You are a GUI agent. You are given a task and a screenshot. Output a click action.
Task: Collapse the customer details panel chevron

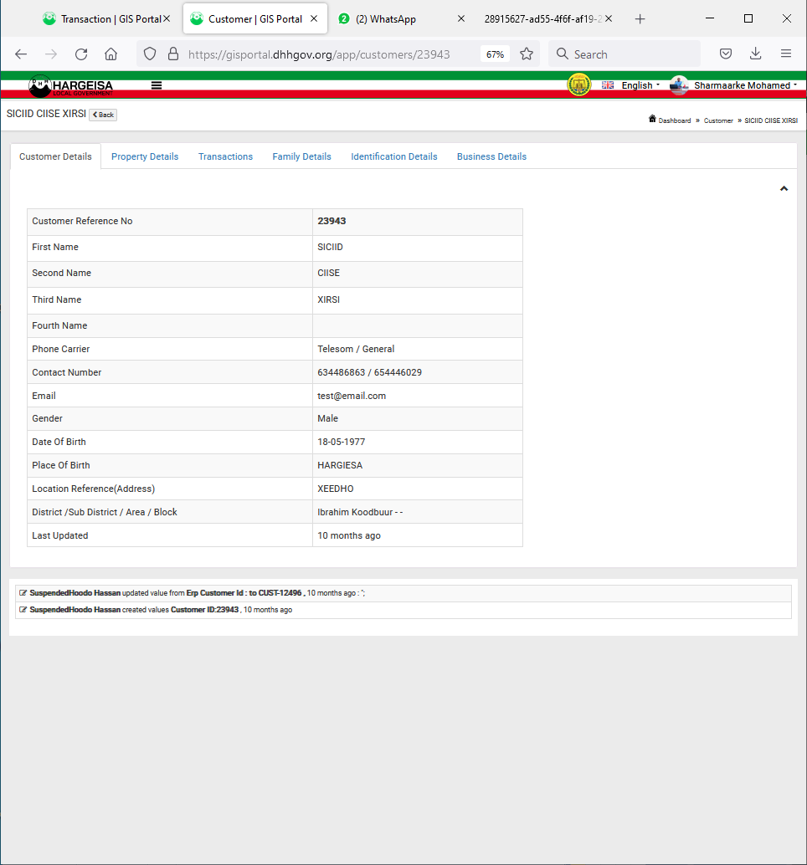784,189
